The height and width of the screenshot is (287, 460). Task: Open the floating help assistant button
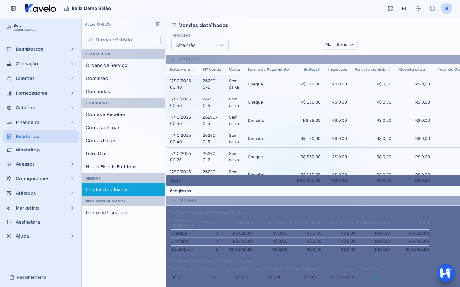point(446,273)
